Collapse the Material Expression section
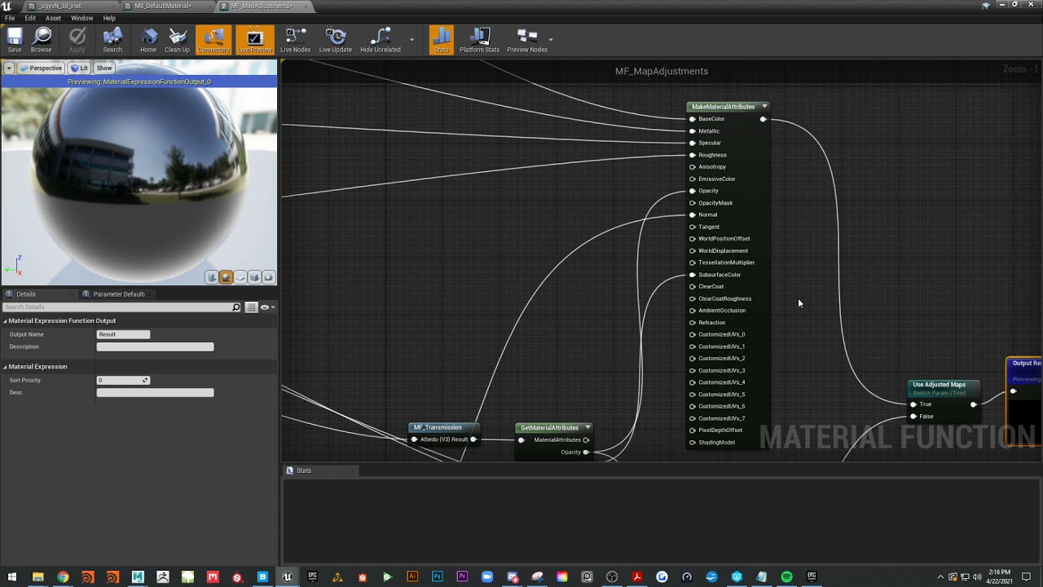This screenshot has height=587, width=1043. tap(5, 367)
